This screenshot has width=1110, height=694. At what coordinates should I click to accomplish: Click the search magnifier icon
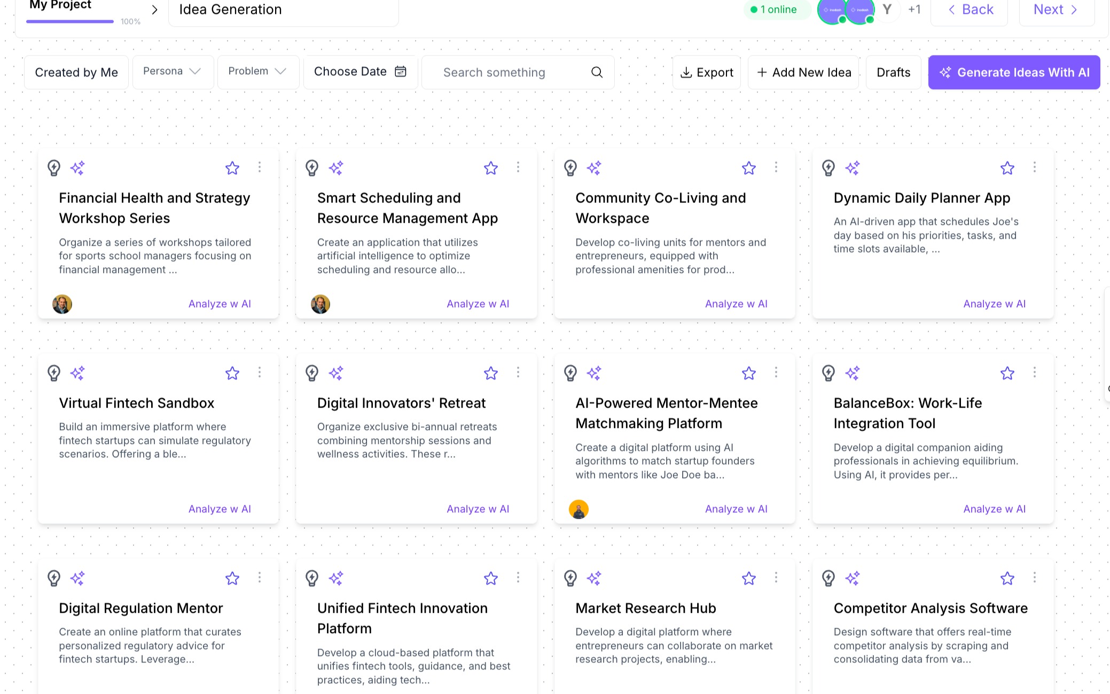[597, 72]
